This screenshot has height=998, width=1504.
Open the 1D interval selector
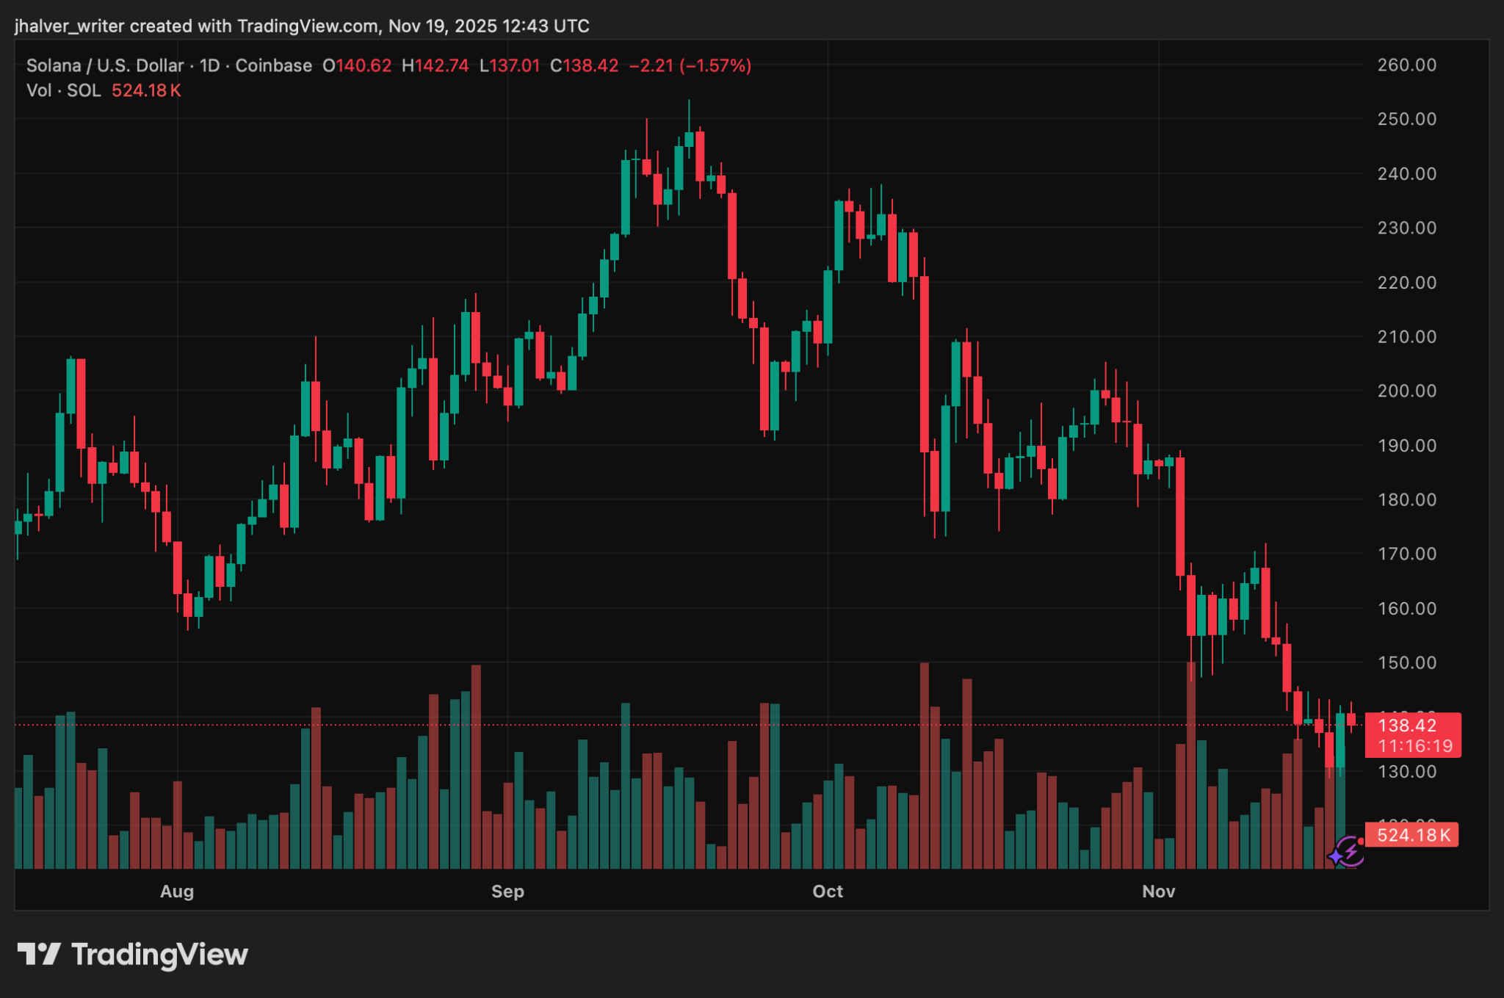pos(209,65)
